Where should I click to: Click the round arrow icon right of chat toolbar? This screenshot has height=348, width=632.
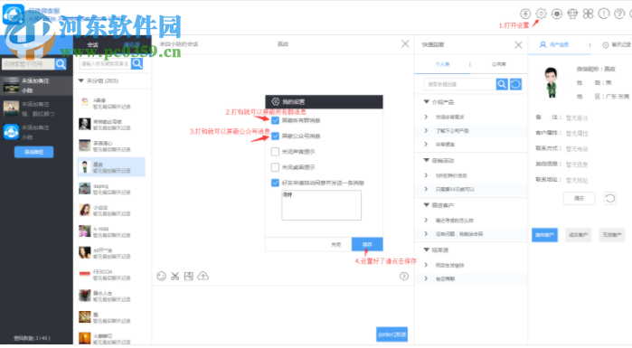(404, 277)
